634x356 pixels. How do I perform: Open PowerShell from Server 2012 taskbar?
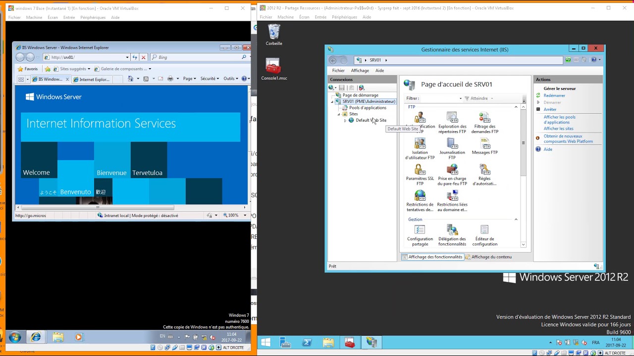(307, 342)
